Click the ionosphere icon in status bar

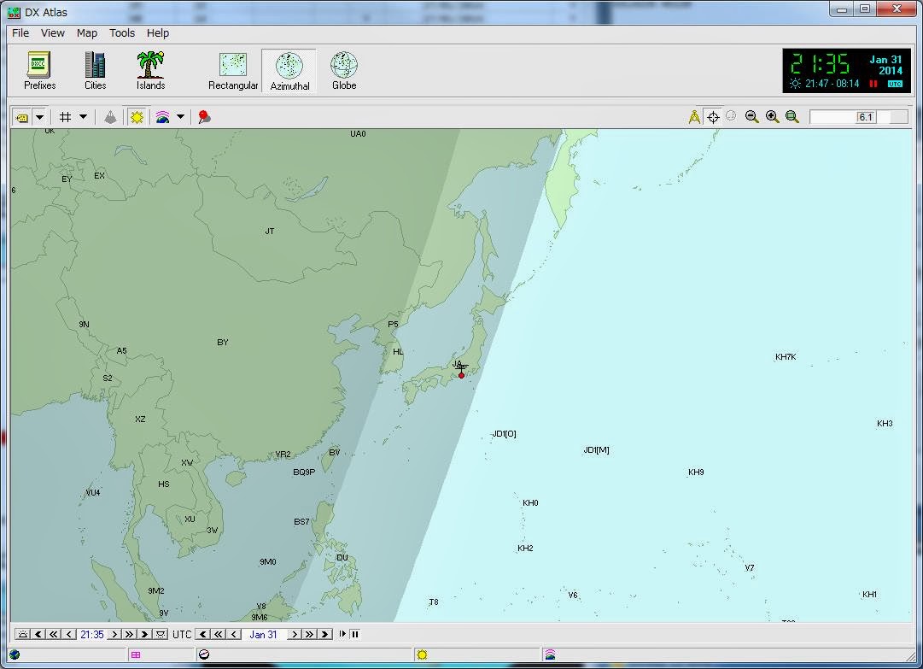(x=550, y=654)
